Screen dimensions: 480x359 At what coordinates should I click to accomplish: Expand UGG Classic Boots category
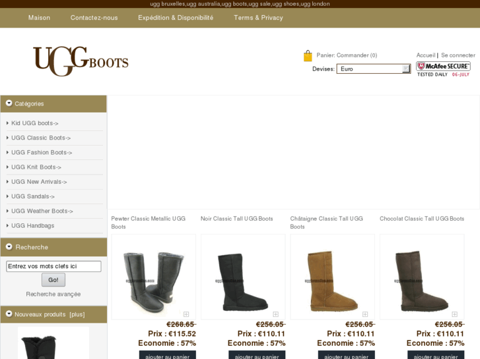pos(41,138)
